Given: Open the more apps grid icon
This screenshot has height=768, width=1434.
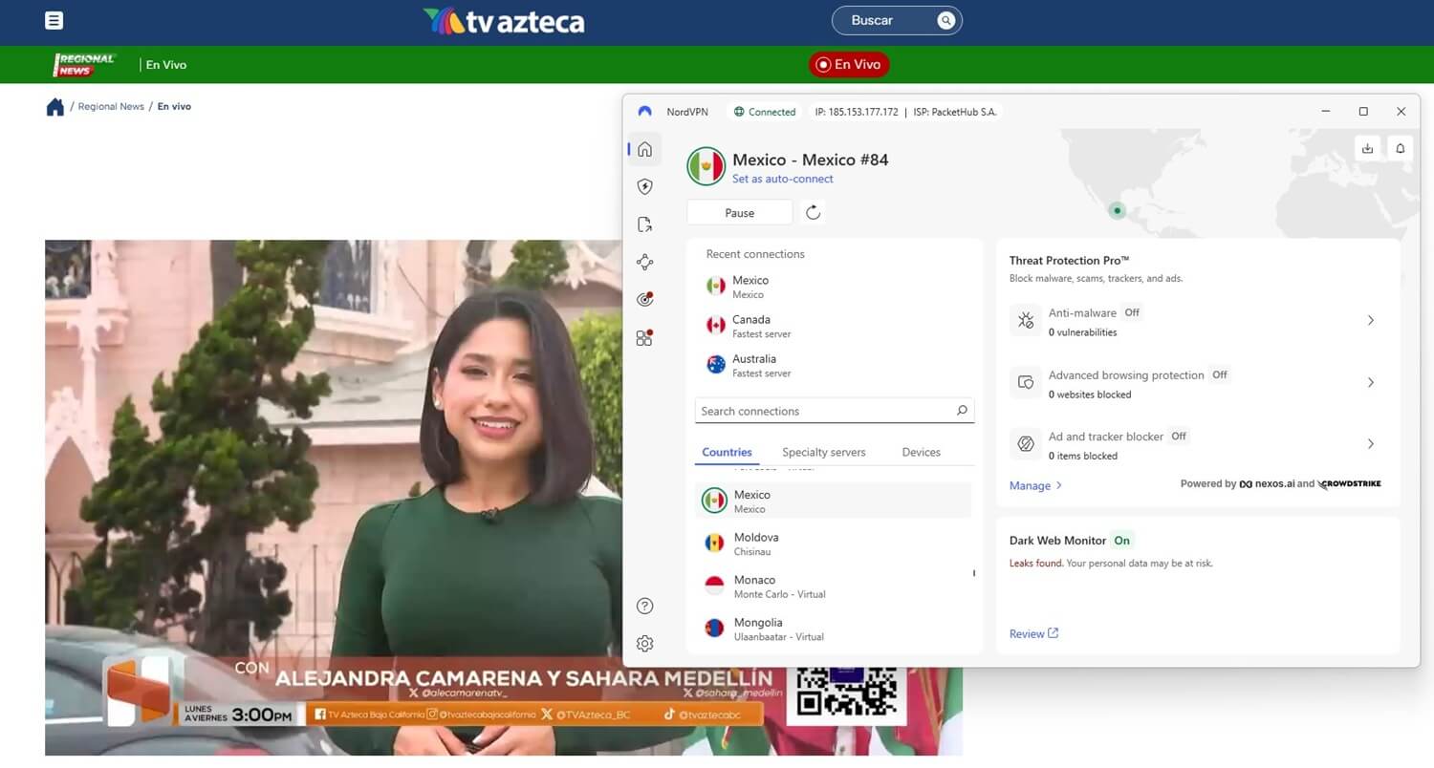Looking at the screenshot, I should (644, 336).
